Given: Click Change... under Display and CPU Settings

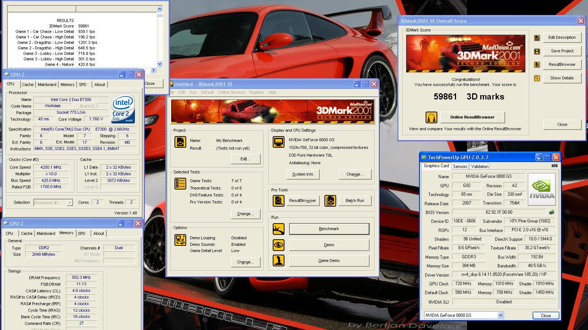Looking at the screenshot, I should pos(355,175).
